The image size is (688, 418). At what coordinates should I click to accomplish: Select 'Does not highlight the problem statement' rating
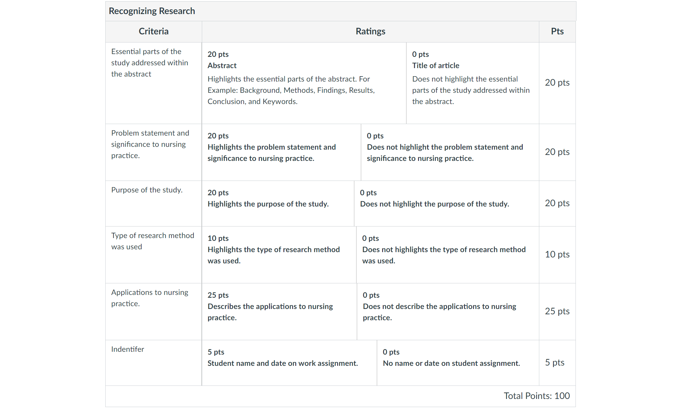point(450,152)
